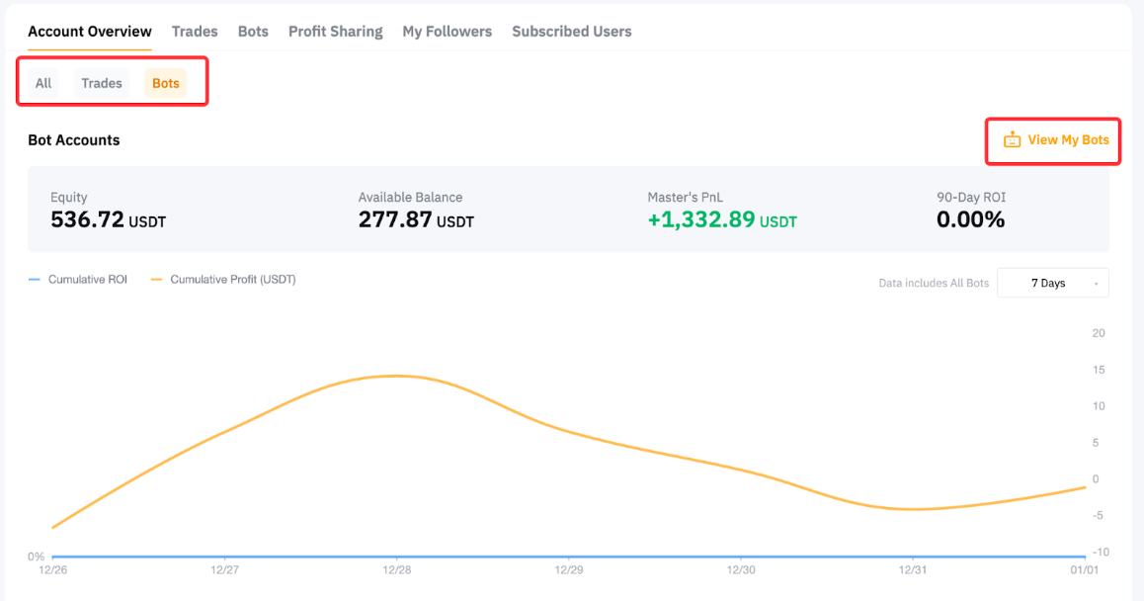Image resolution: width=1144 pixels, height=601 pixels.
Task: Open the My Followers tab
Action: (447, 32)
